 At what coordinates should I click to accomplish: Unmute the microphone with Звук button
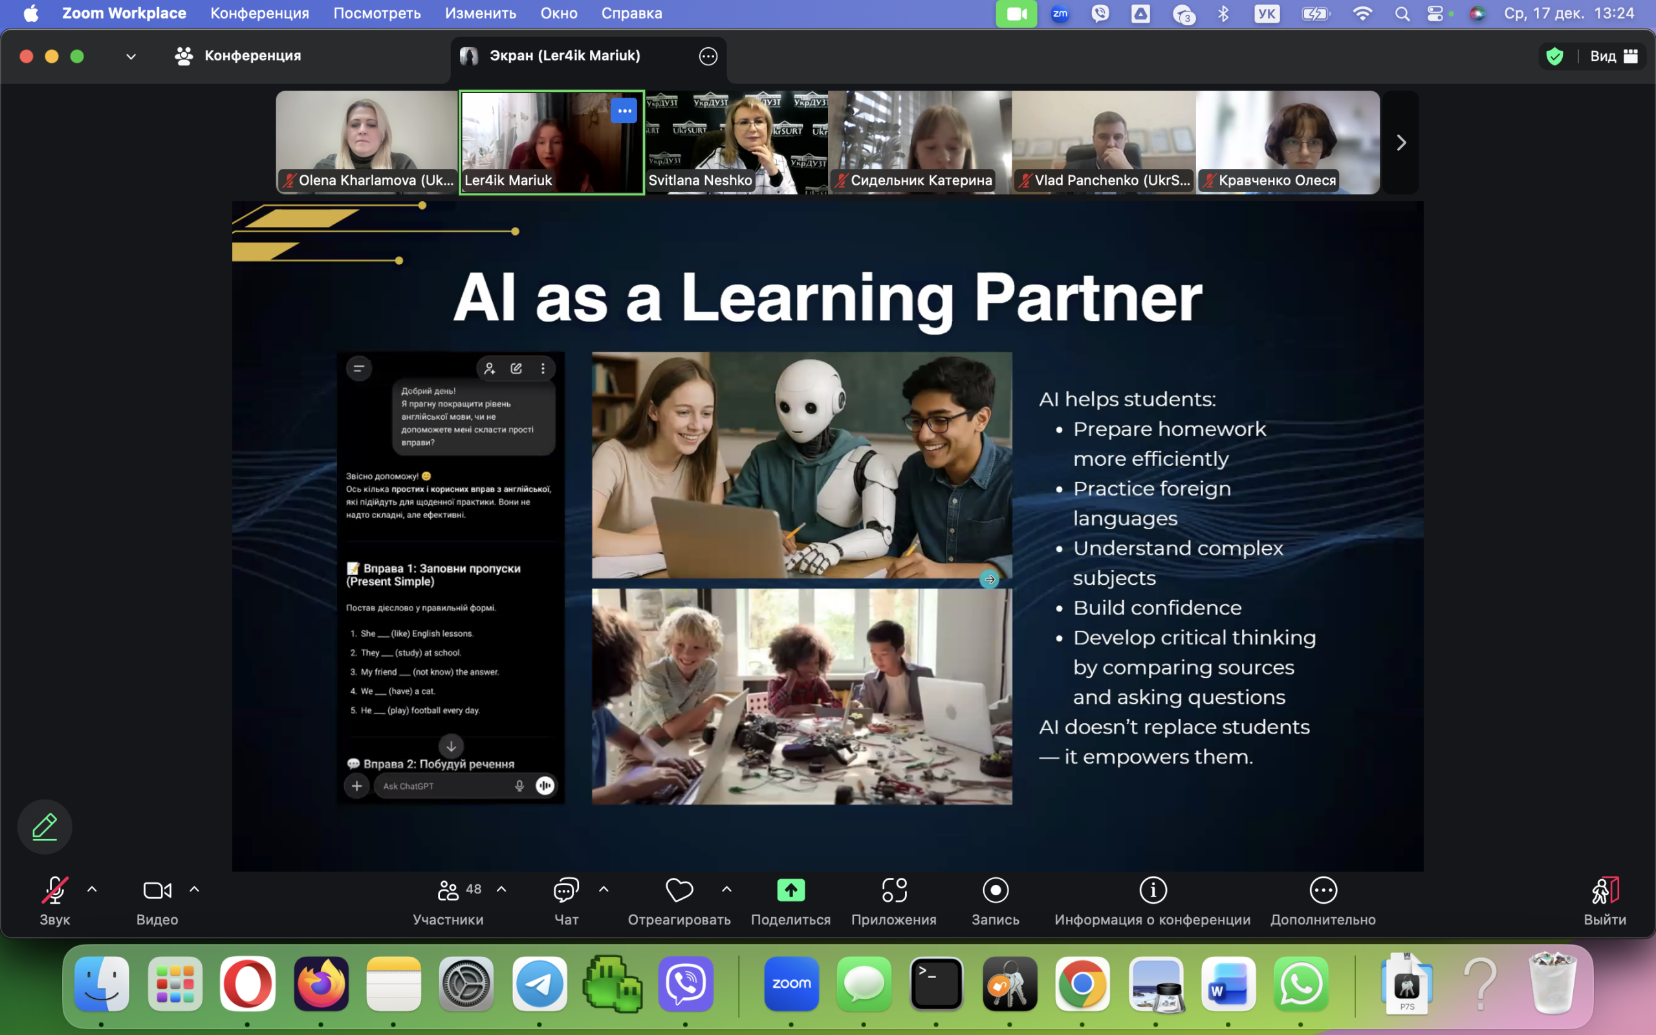point(54,891)
